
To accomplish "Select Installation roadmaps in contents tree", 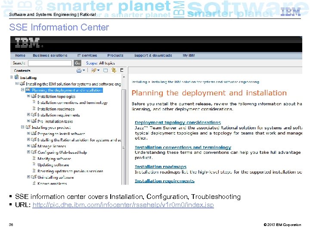I will click(56, 109).
